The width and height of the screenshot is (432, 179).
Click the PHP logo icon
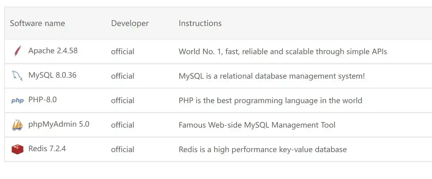pyautogui.click(x=17, y=100)
